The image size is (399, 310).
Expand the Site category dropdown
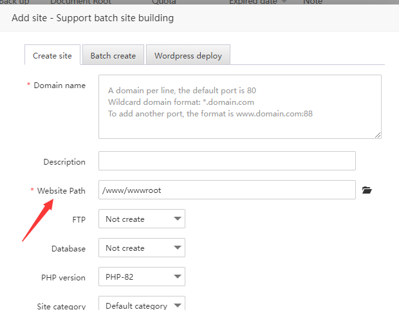pyautogui.click(x=142, y=305)
